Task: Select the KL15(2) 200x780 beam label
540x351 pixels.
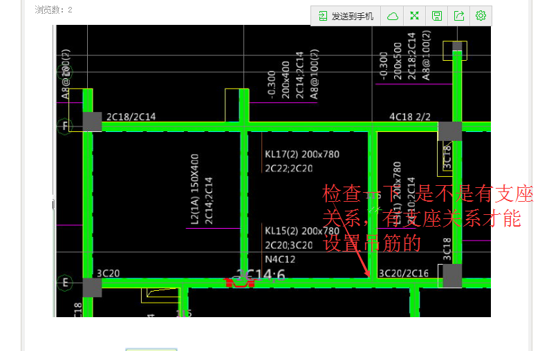Action: click(x=302, y=231)
